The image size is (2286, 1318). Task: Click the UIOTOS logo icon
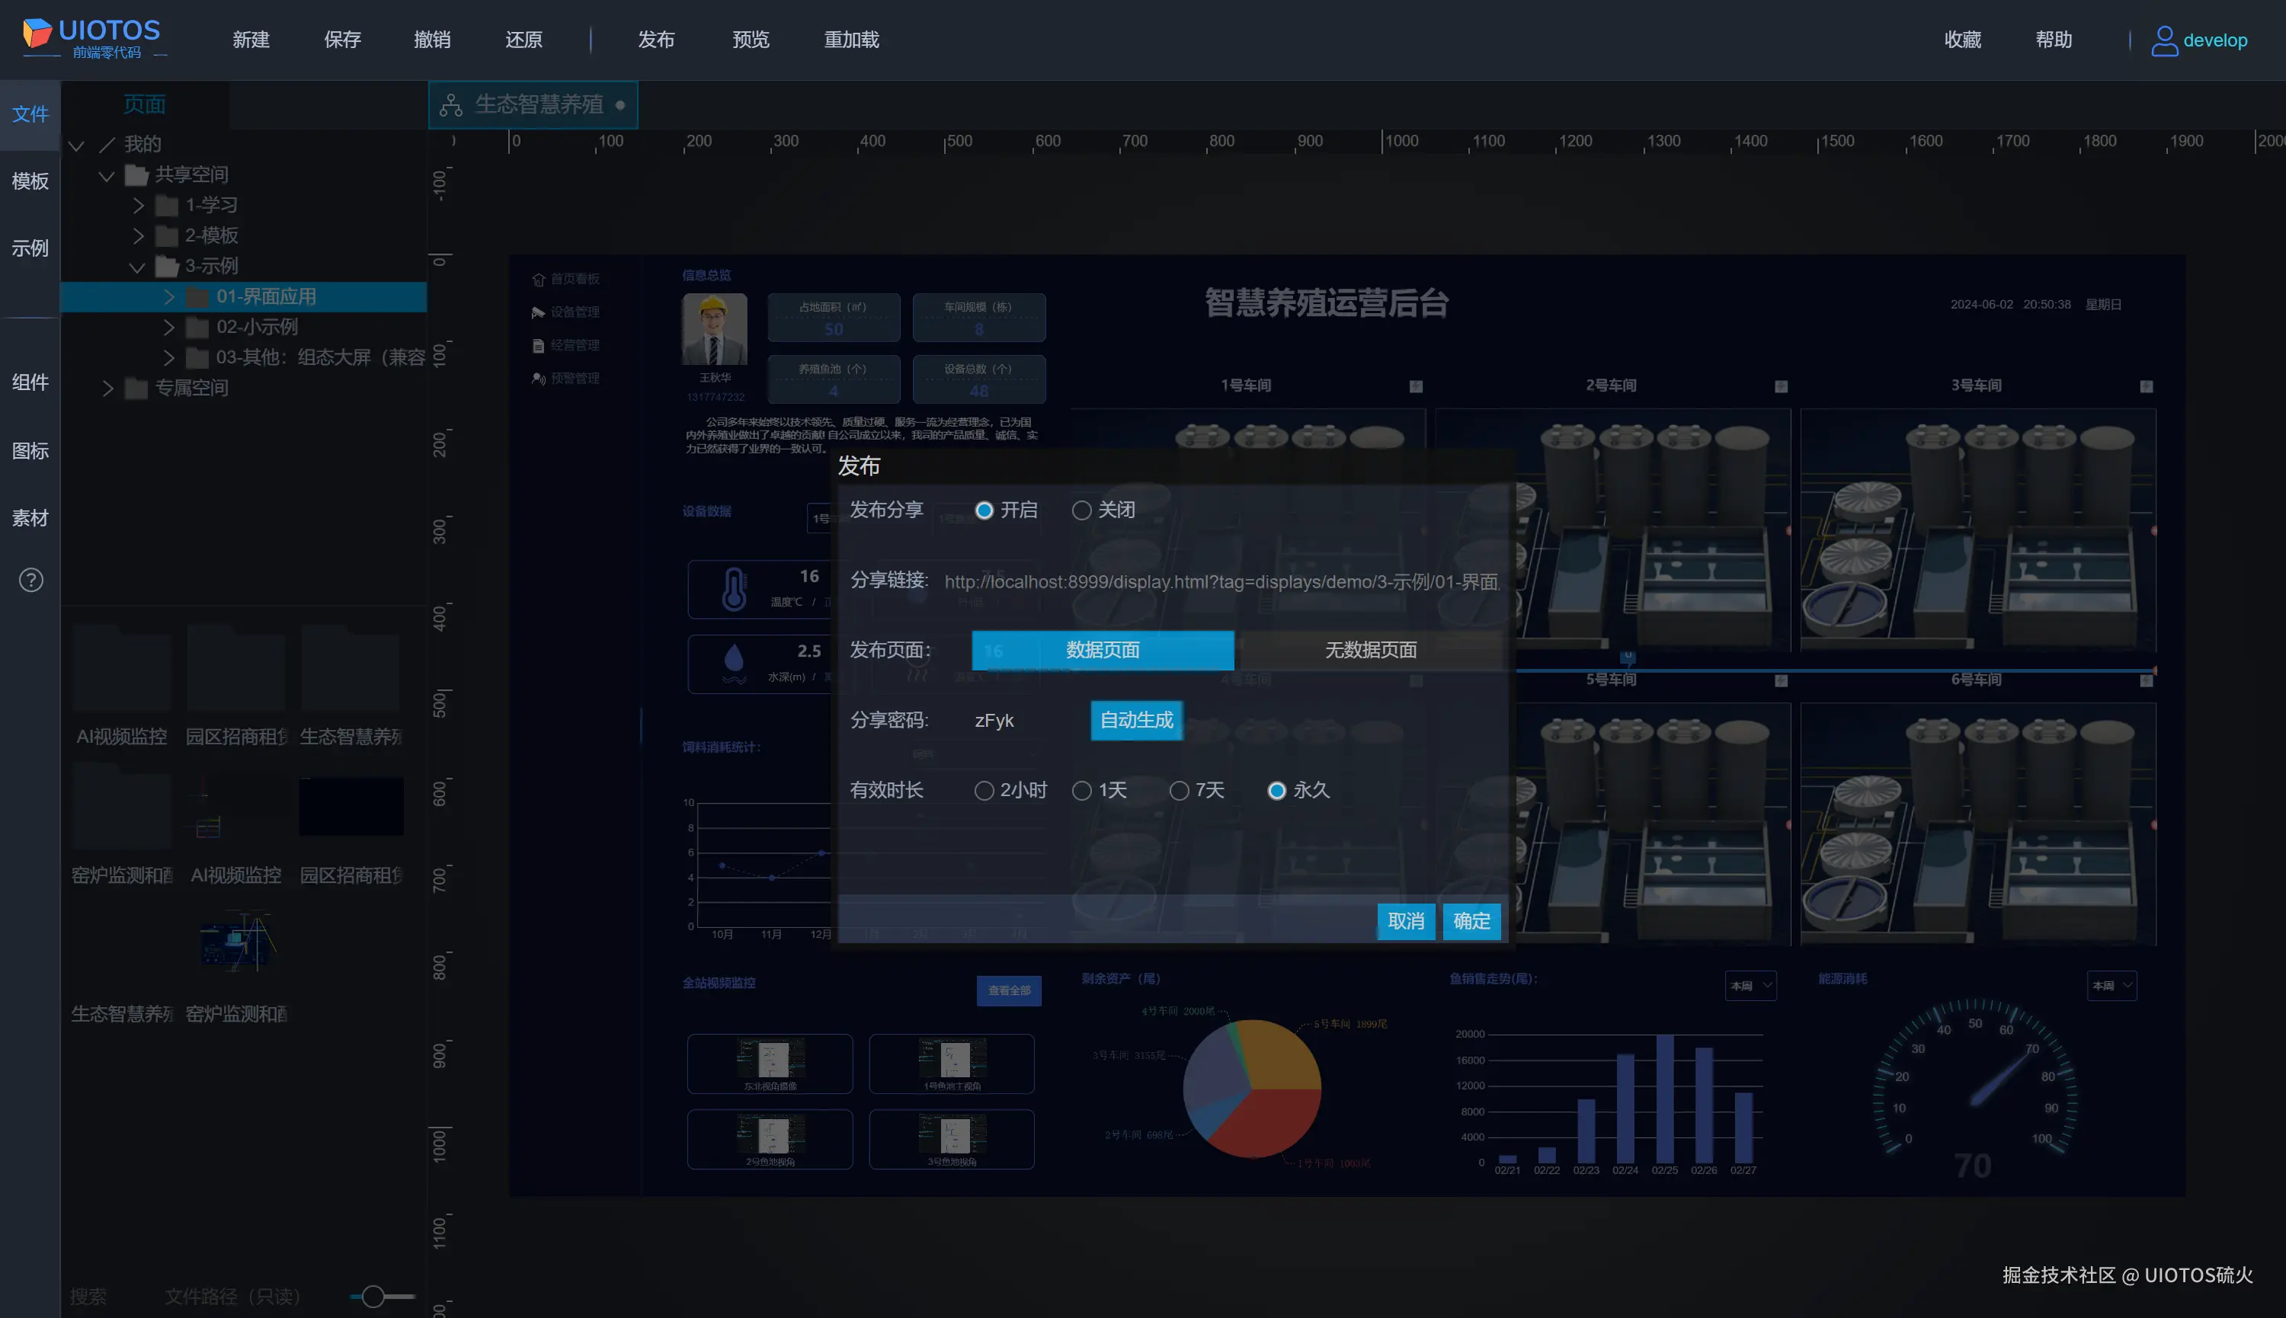click(x=37, y=34)
